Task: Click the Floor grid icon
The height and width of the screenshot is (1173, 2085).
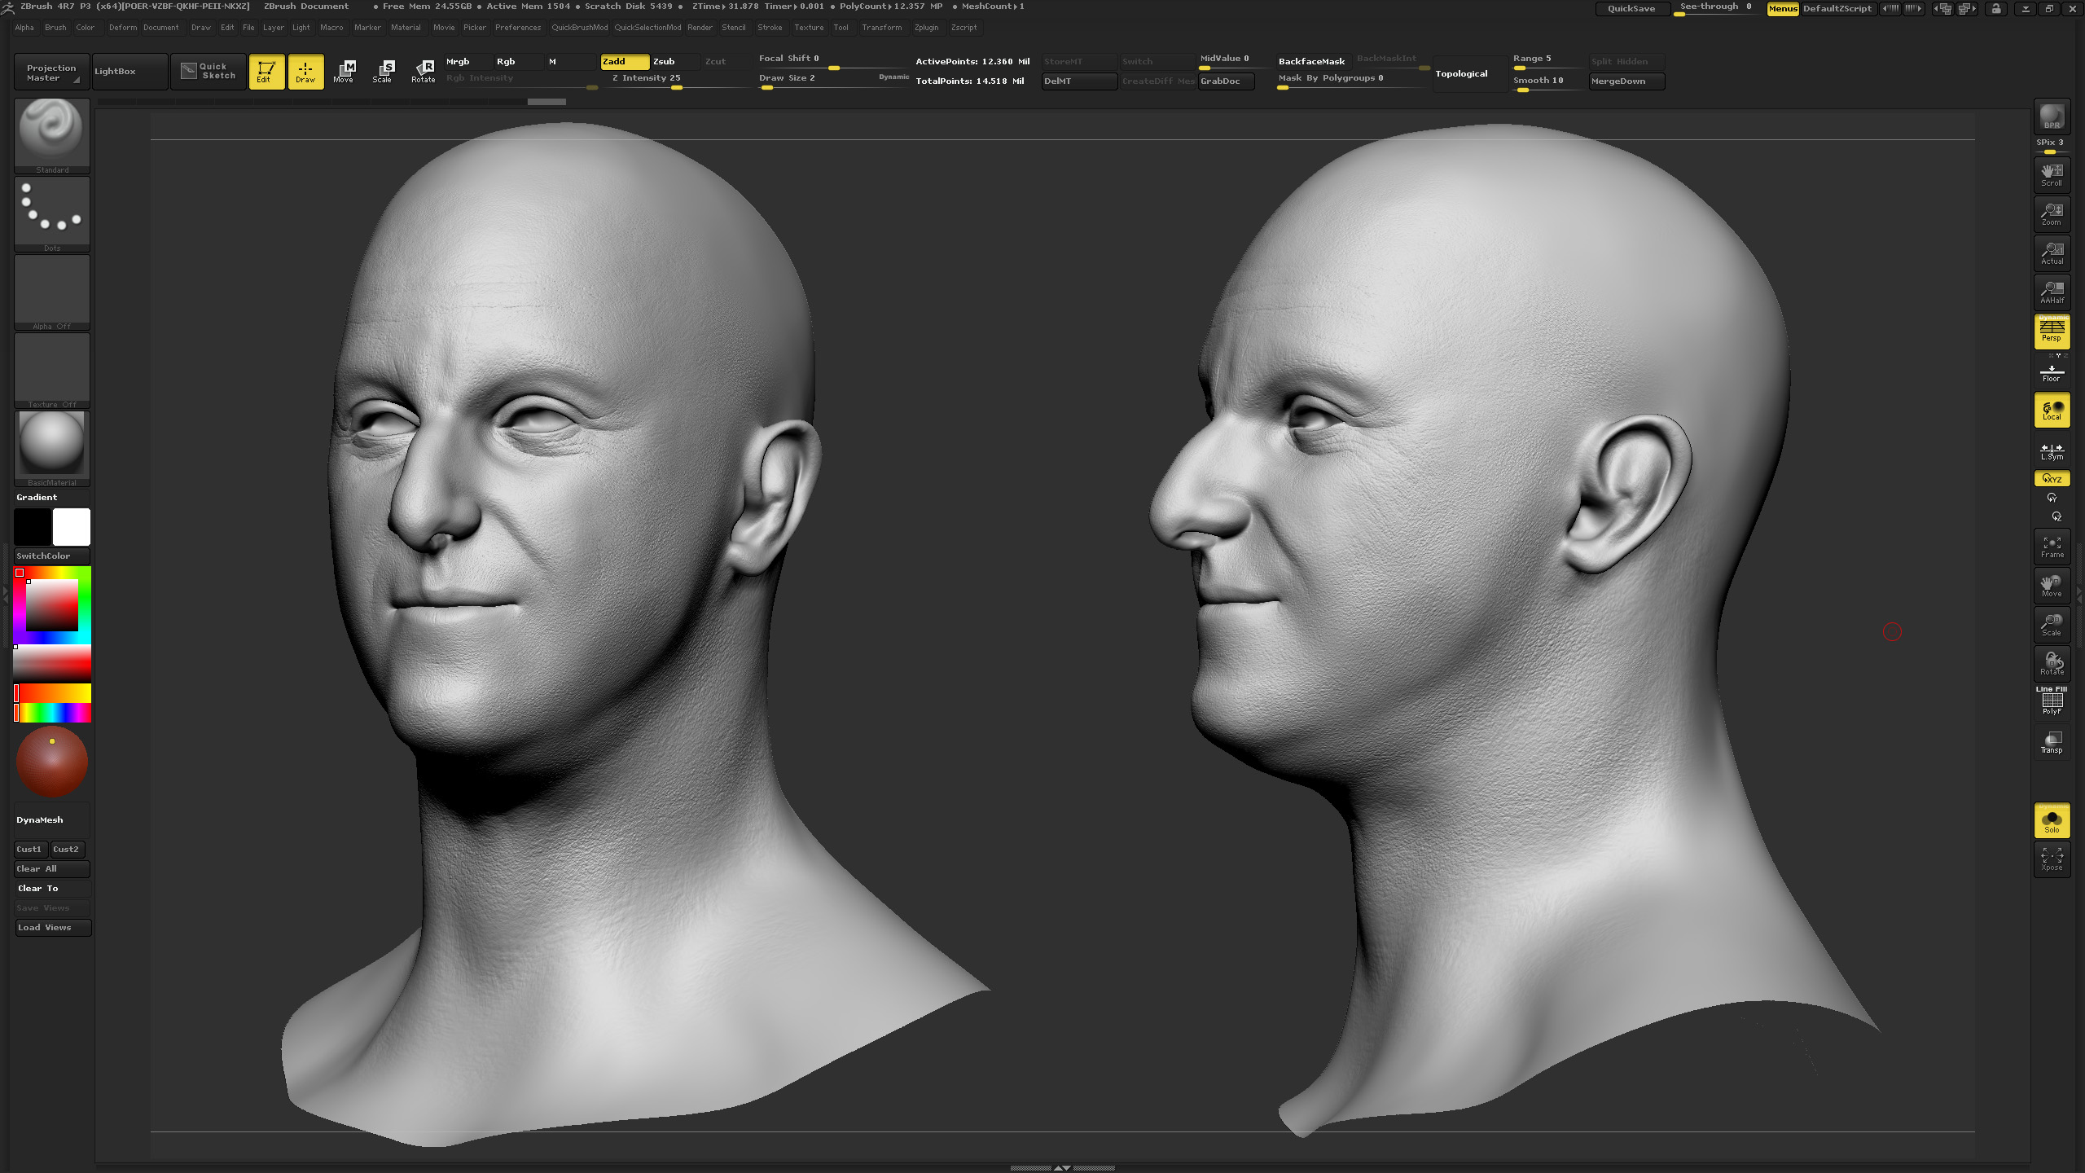Action: point(2052,373)
